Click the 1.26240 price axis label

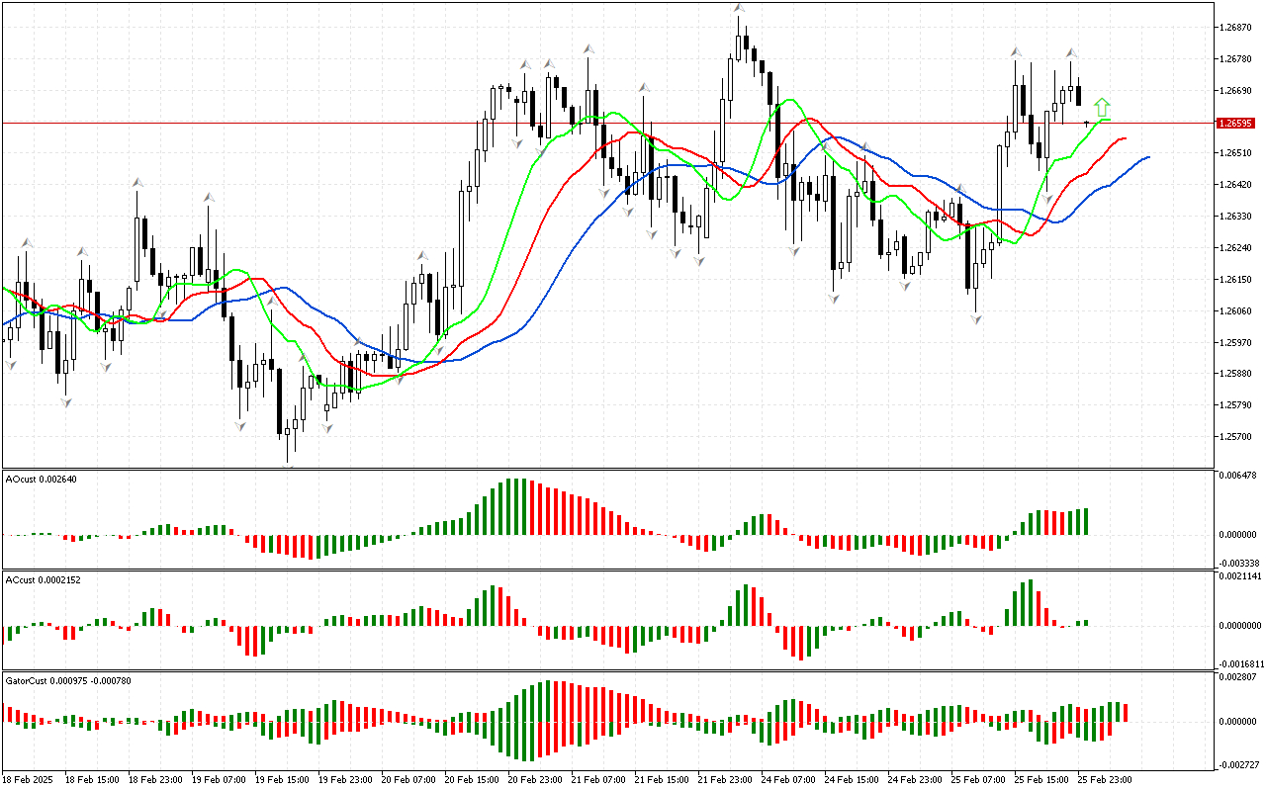tap(1236, 248)
